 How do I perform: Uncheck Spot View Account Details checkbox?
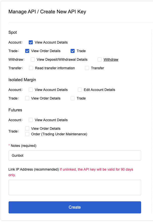point(31,42)
